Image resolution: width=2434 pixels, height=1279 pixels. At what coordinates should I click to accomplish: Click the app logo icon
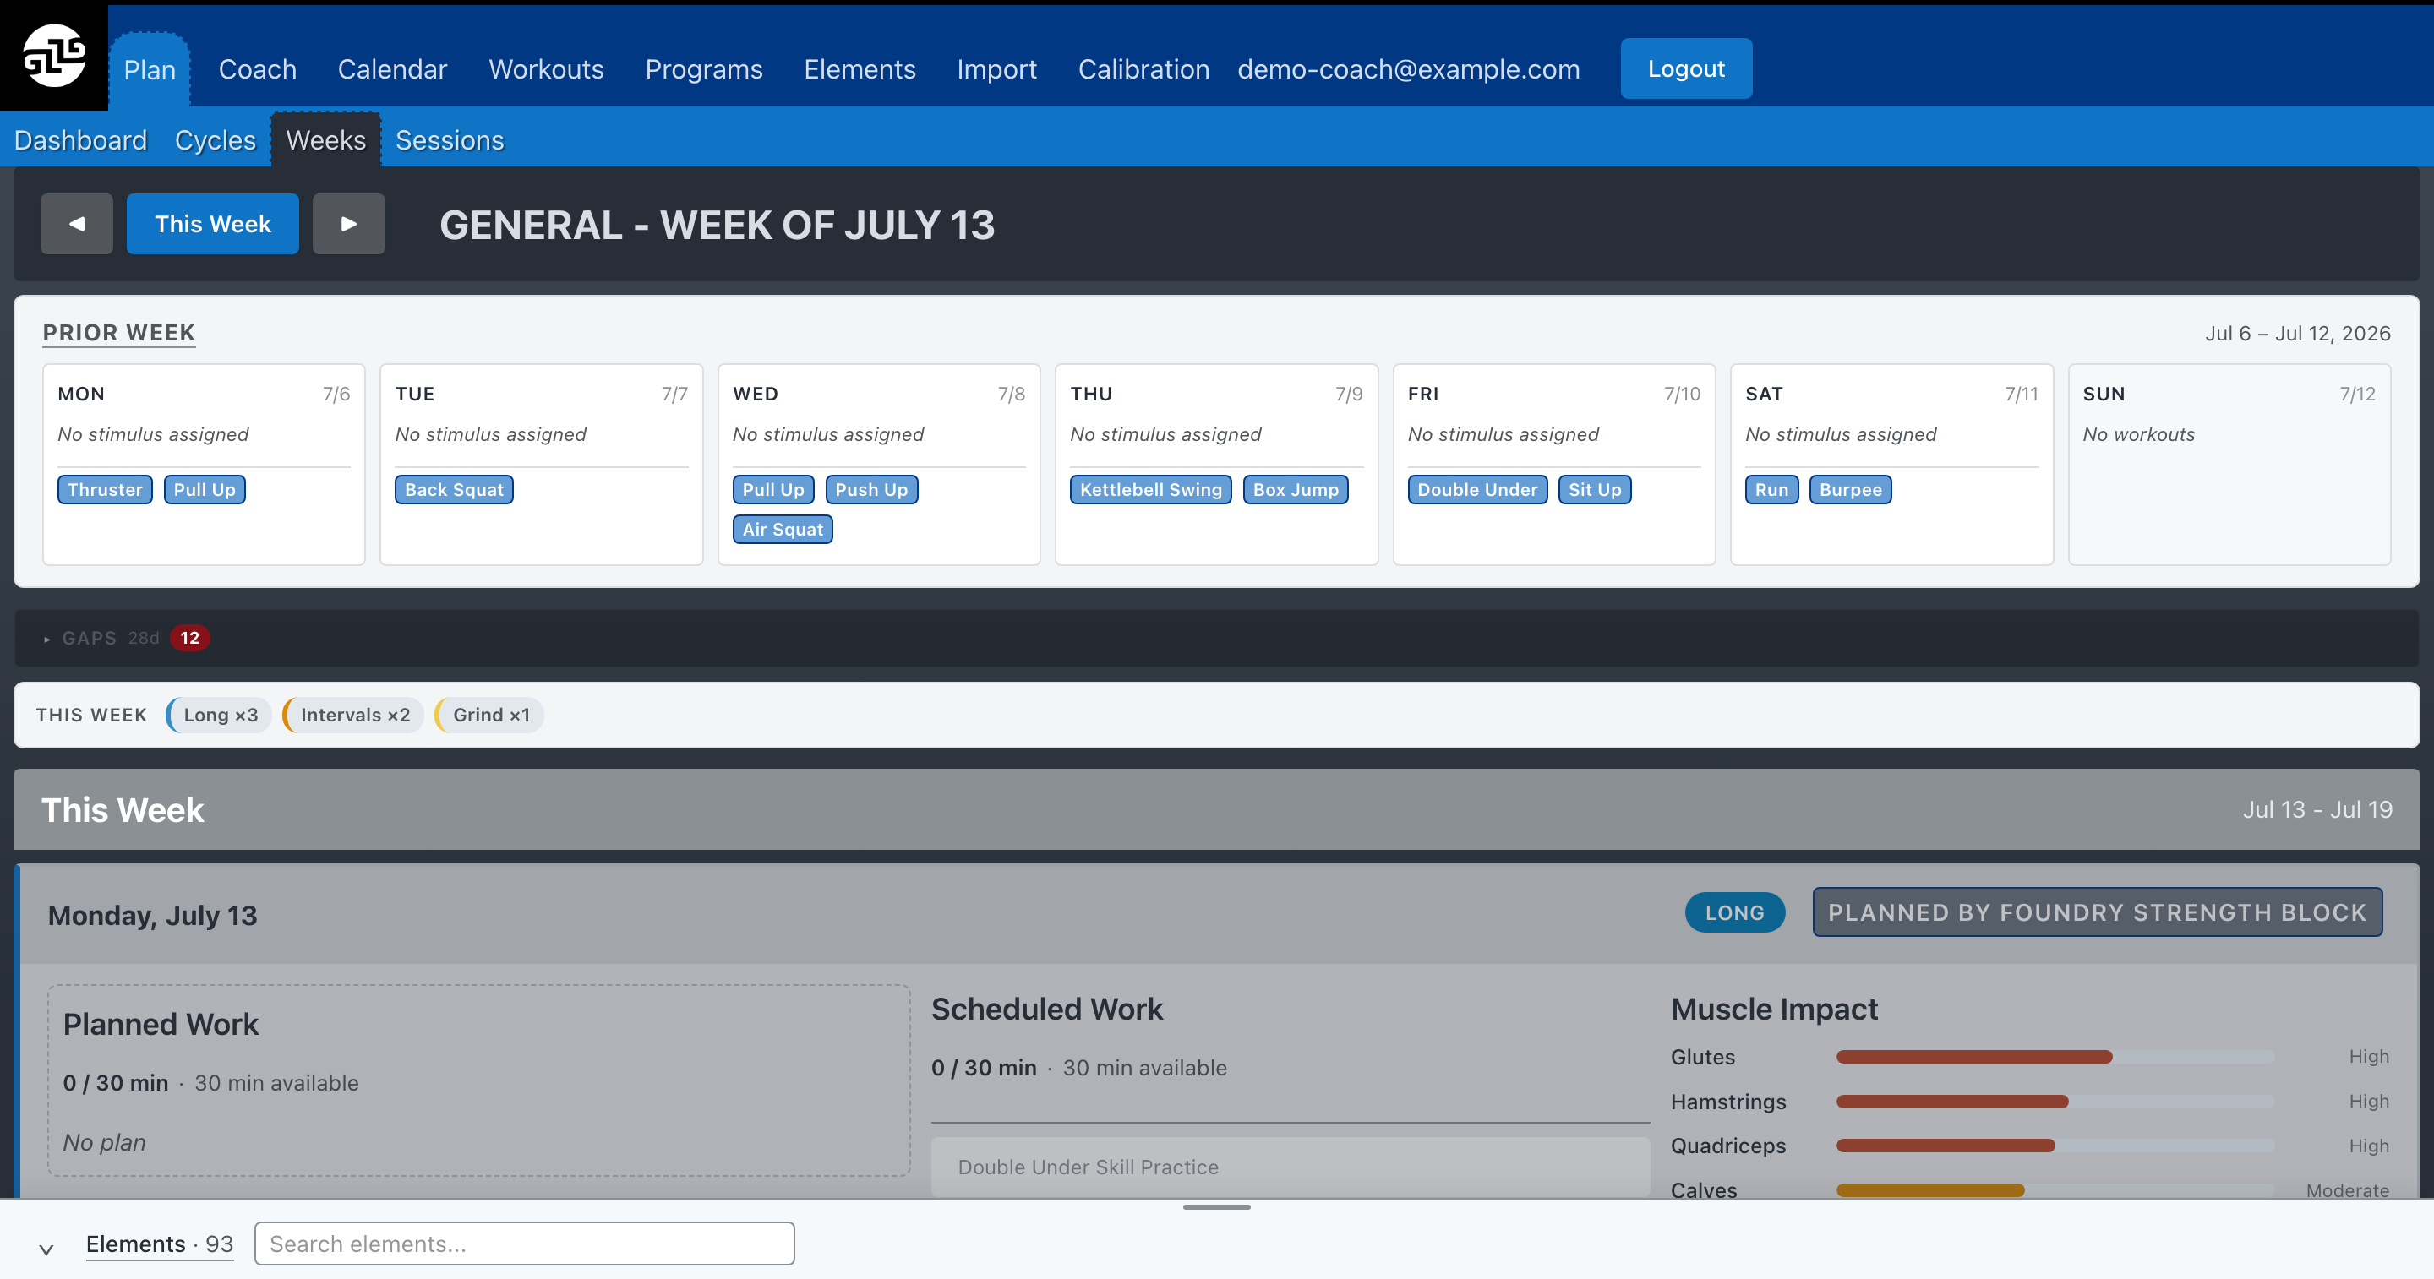[x=54, y=57]
